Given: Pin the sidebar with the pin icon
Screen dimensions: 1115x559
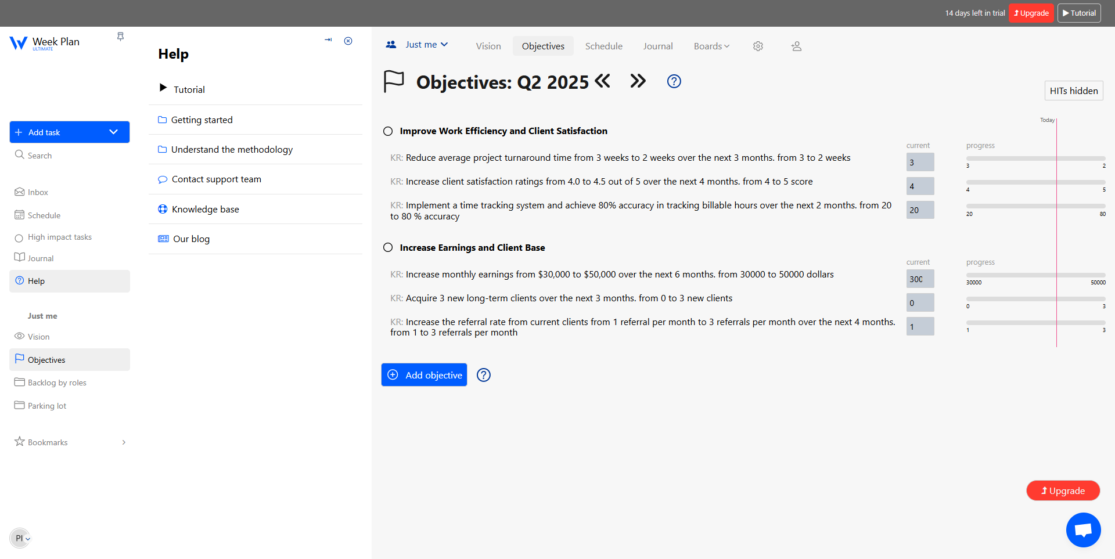Looking at the screenshot, I should [x=120, y=37].
